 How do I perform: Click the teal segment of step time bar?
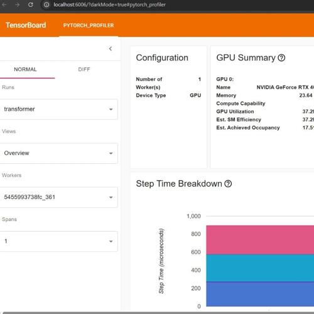coord(260,268)
